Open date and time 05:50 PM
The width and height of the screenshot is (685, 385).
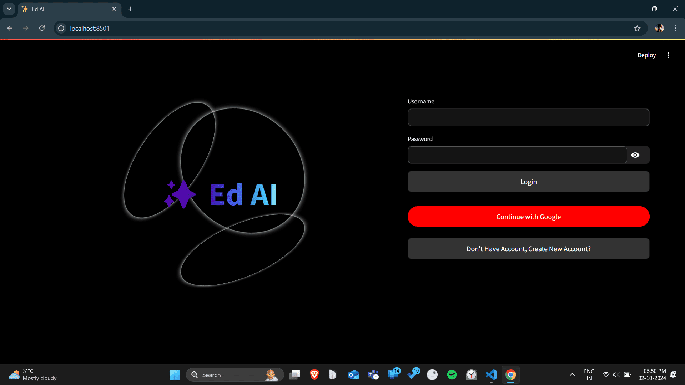click(x=652, y=375)
